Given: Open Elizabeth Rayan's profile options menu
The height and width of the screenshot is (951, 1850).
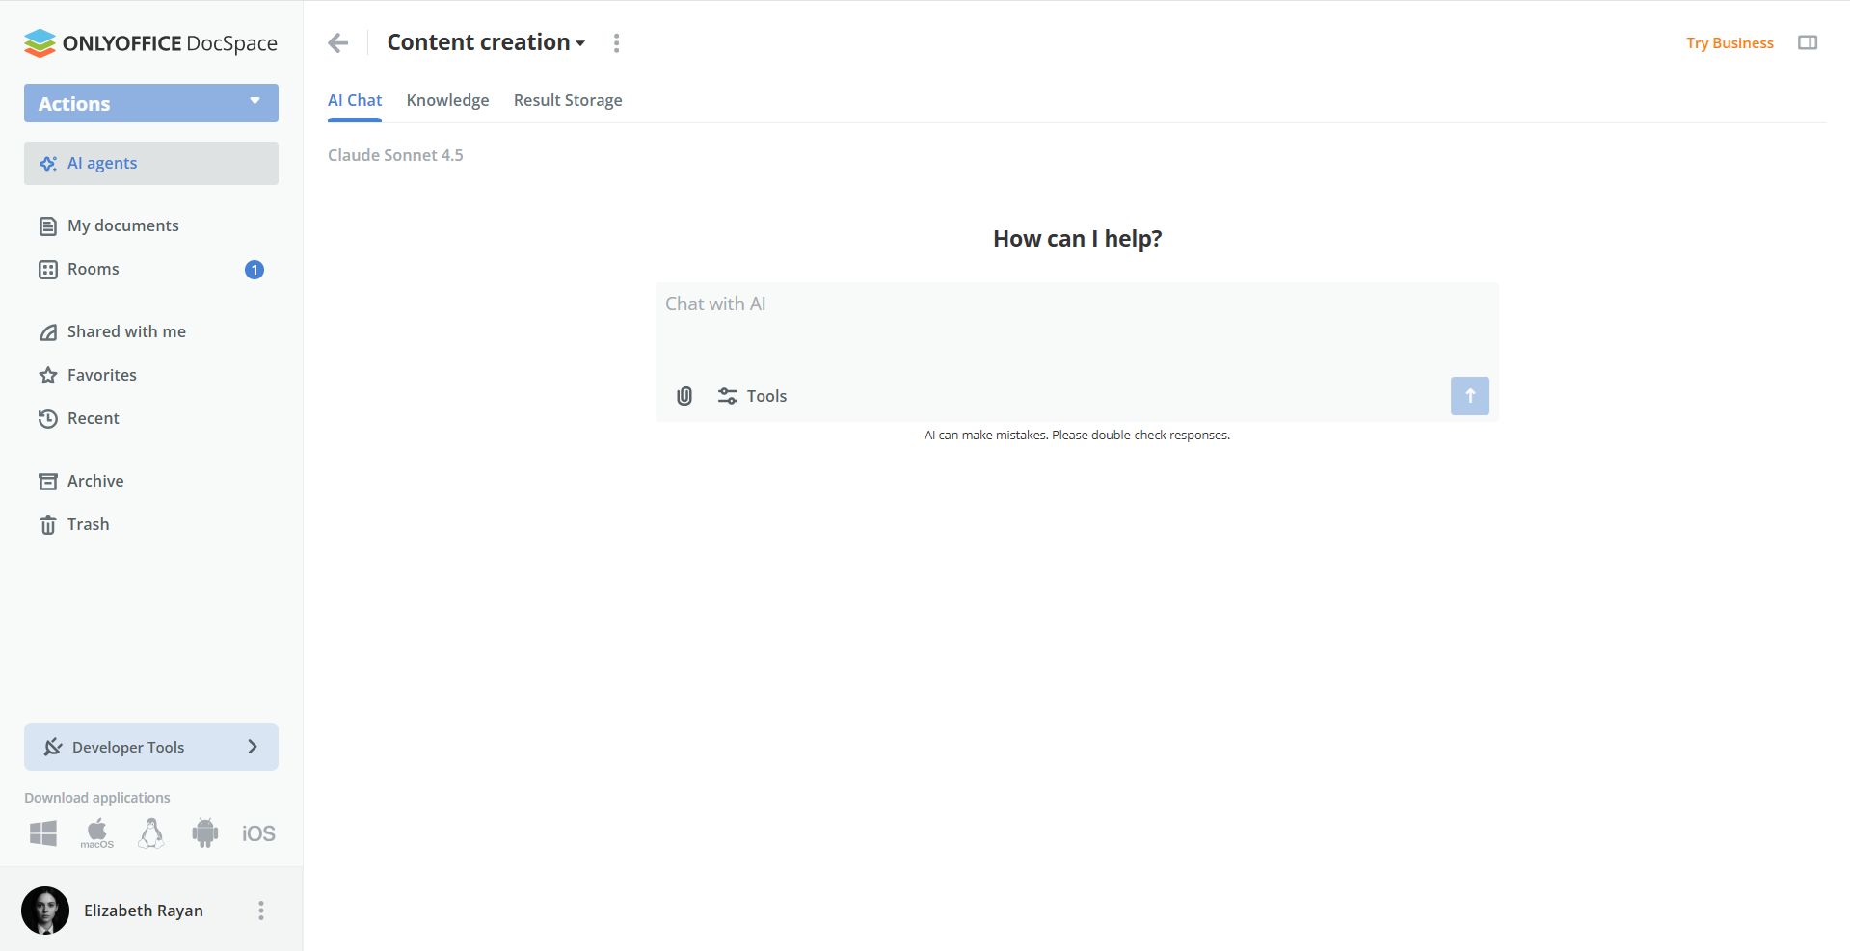Looking at the screenshot, I should (x=260, y=910).
